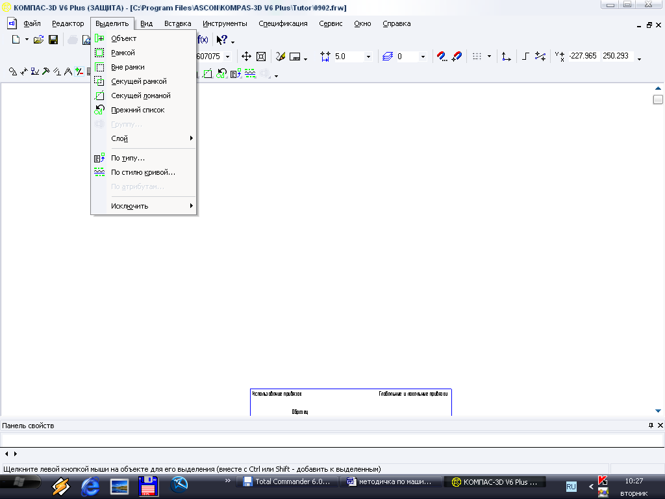This screenshot has width=665, height=499.
Task: Click the previous selection list toolbar icon
Action: pos(221,73)
